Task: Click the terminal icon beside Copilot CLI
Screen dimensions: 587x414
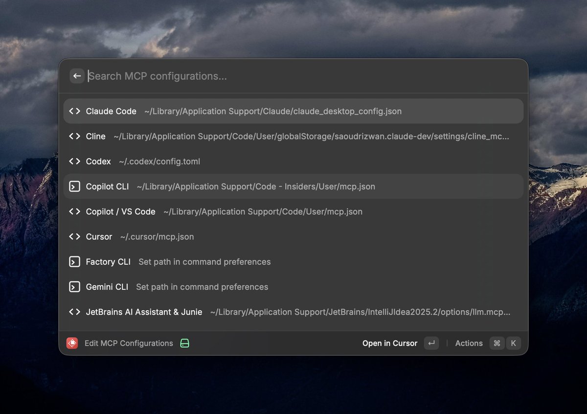Action: click(74, 186)
